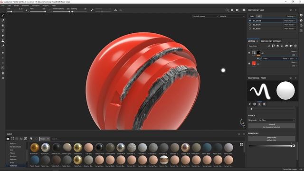Open the Material view mode dropdown

232,16
